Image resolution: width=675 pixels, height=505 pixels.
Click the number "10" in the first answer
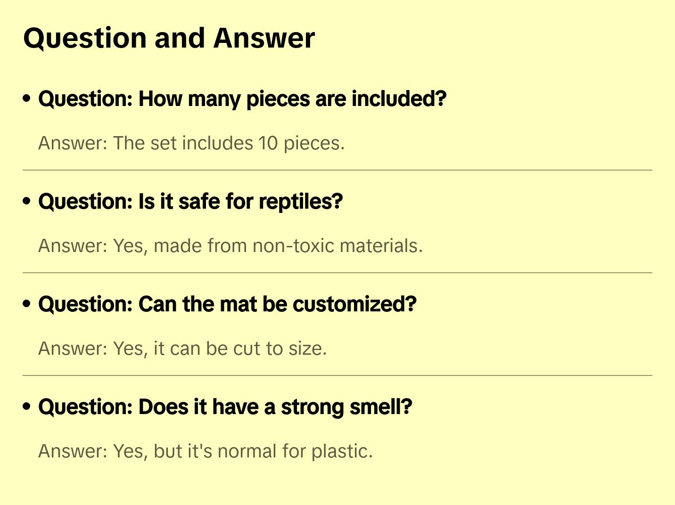click(268, 143)
